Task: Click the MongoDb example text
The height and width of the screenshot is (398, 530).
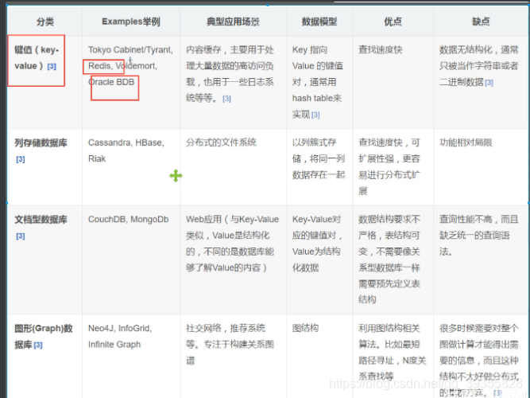Action: click(149, 219)
